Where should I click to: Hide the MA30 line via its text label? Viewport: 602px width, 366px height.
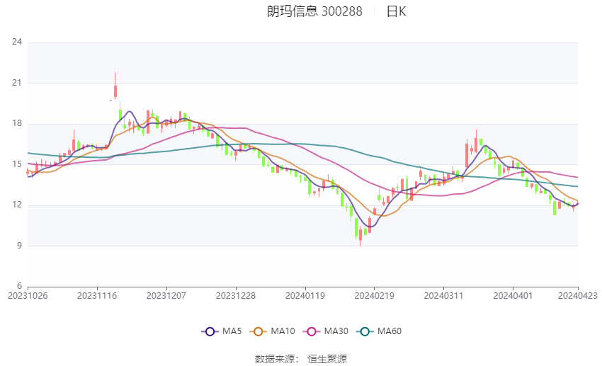click(x=336, y=331)
